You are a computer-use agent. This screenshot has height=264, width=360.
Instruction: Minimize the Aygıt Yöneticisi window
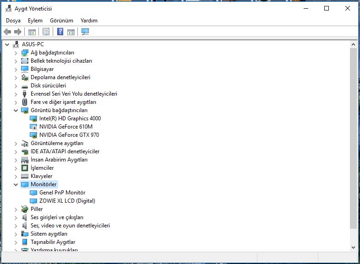(306, 9)
